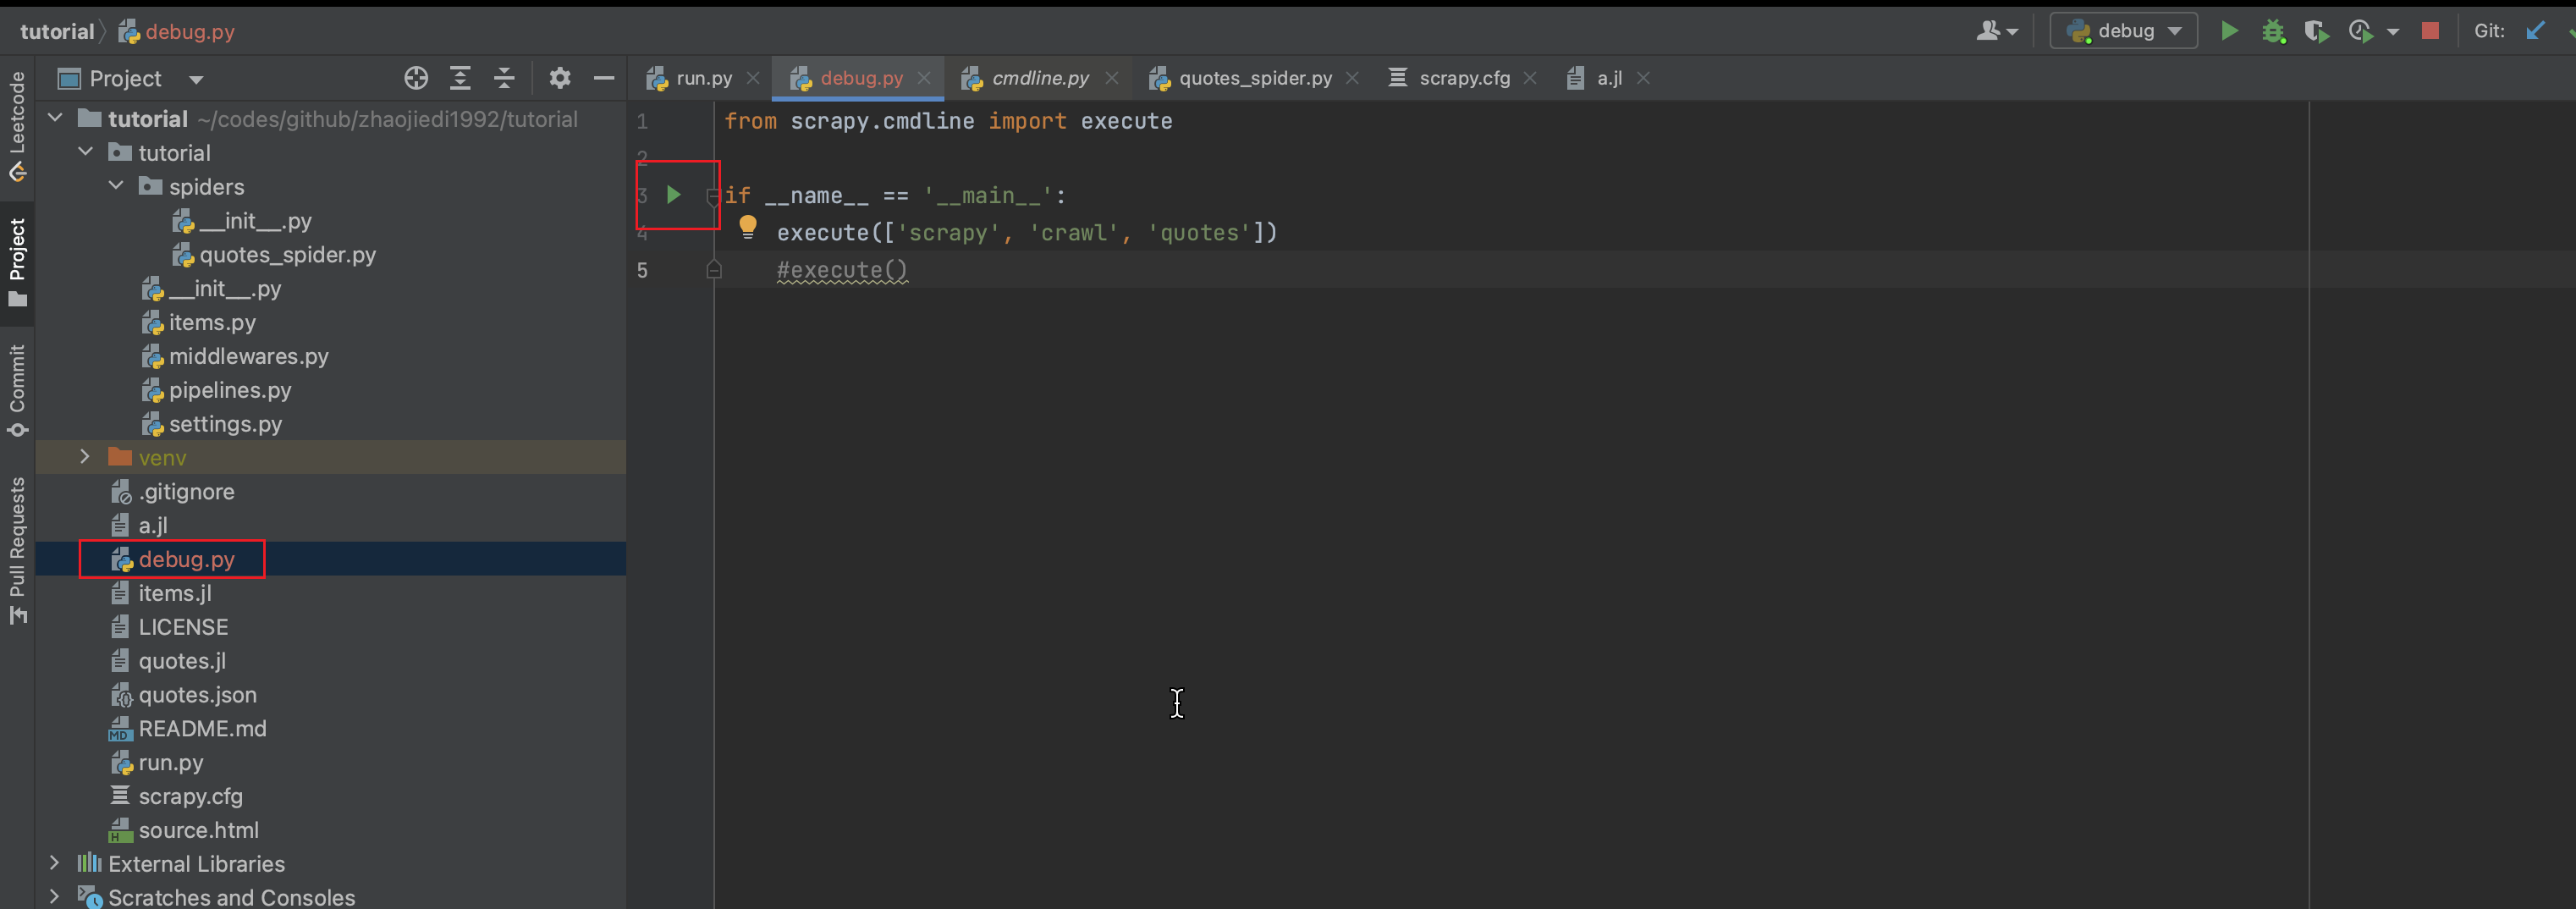Stop the running process with the red square

2430,31
